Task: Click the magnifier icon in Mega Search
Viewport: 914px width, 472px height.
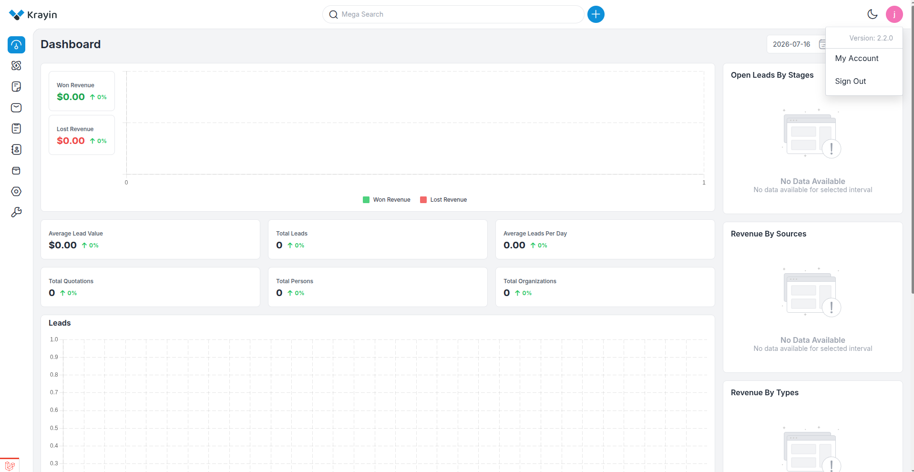Action: 334,14
